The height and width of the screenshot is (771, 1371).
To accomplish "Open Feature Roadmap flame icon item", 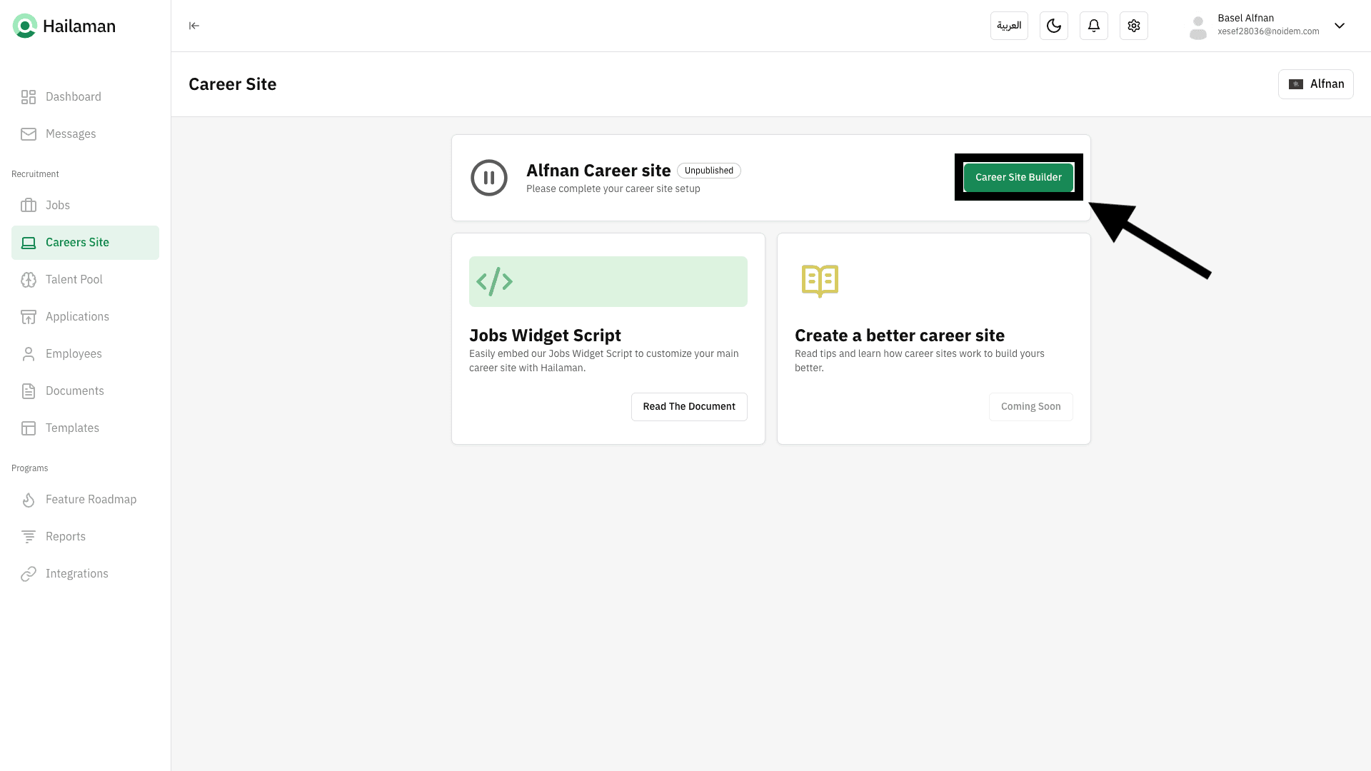I will pyautogui.click(x=90, y=500).
